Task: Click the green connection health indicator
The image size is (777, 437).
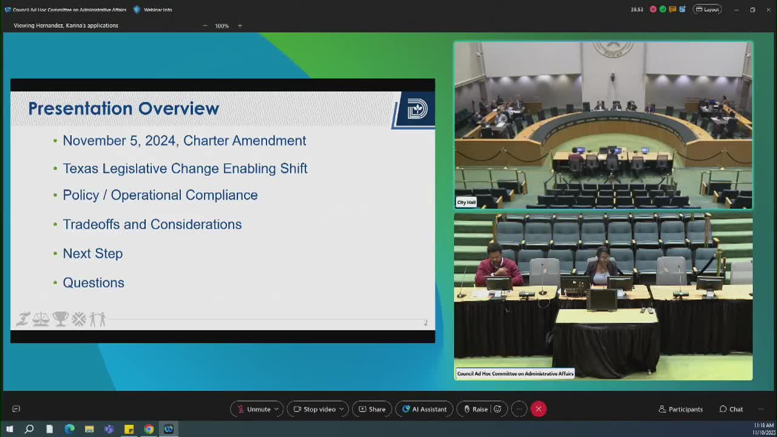Action: [x=663, y=9]
